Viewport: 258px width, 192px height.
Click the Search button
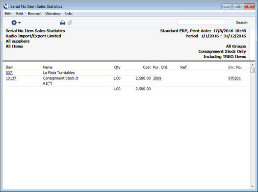241,23
